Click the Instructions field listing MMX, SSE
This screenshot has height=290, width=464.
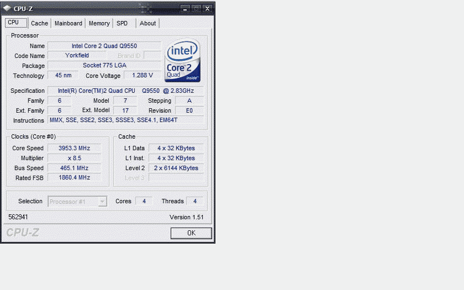pos(126,120)
